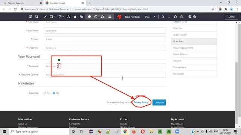The image size is (241, 135).
Task: Open Newsletter in sidebar
Action: click(194, 74)
